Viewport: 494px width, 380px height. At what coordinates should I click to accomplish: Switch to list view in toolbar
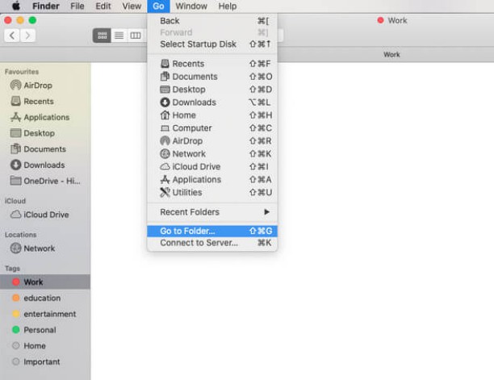pyautogui.click(x=119, y=35)
